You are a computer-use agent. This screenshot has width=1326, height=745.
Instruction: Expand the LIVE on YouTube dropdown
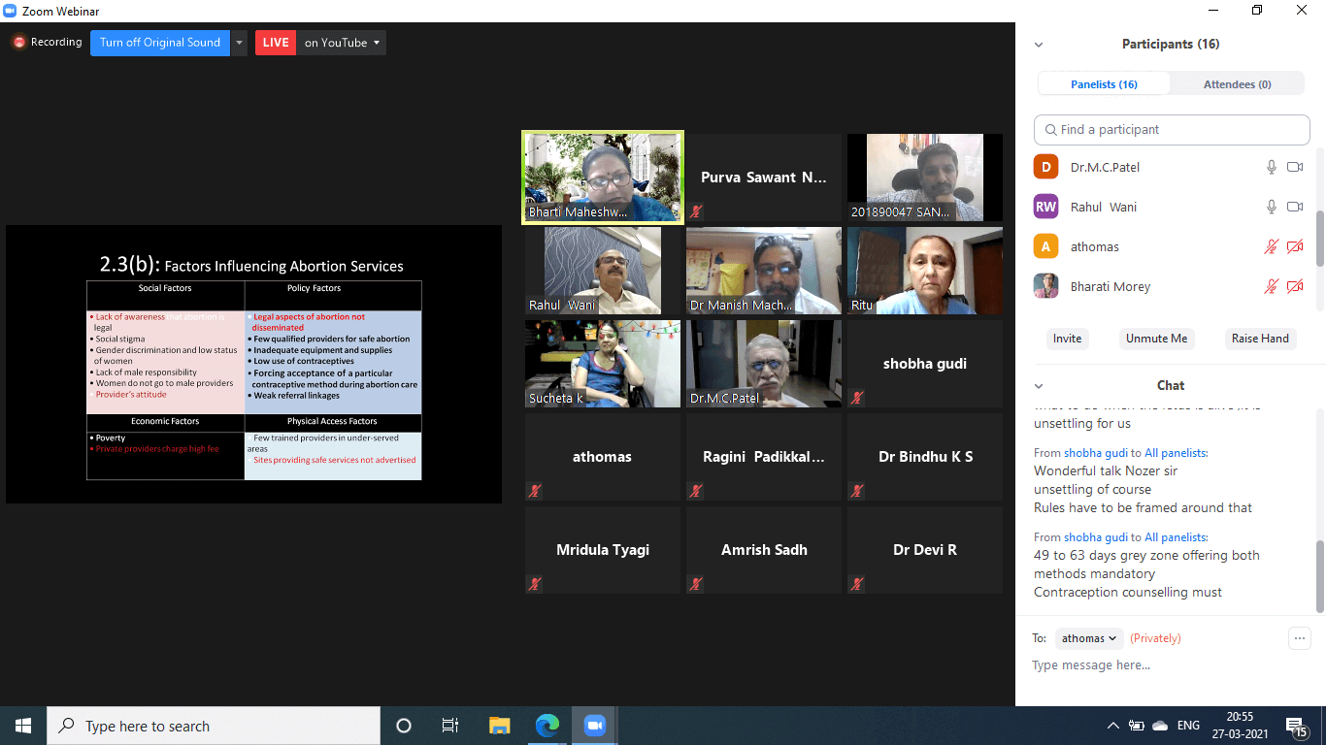point(377,43)
